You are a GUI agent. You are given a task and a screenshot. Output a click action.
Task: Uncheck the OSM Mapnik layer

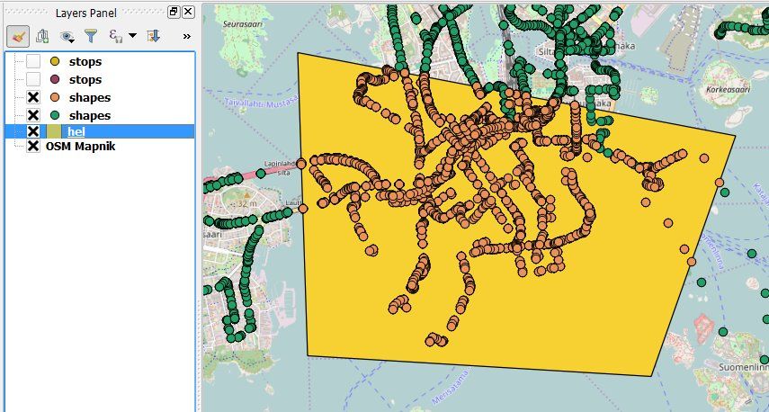click(33, 146)
